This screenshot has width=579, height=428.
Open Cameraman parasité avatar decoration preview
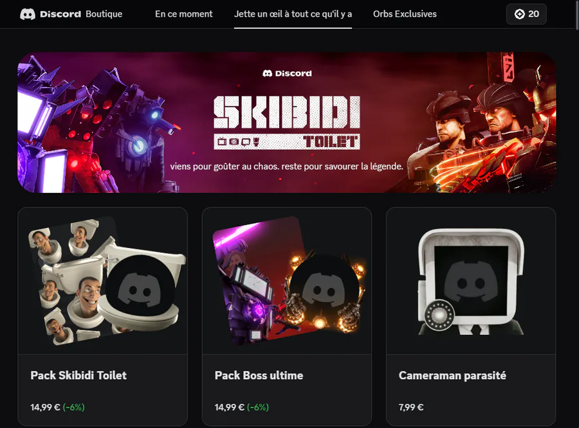471,282
